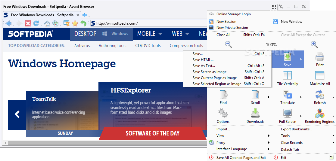Click the Full Screen monitor icon
Image resolution: width=336 pixels, height=161 pixels.
tap(287, 113)
